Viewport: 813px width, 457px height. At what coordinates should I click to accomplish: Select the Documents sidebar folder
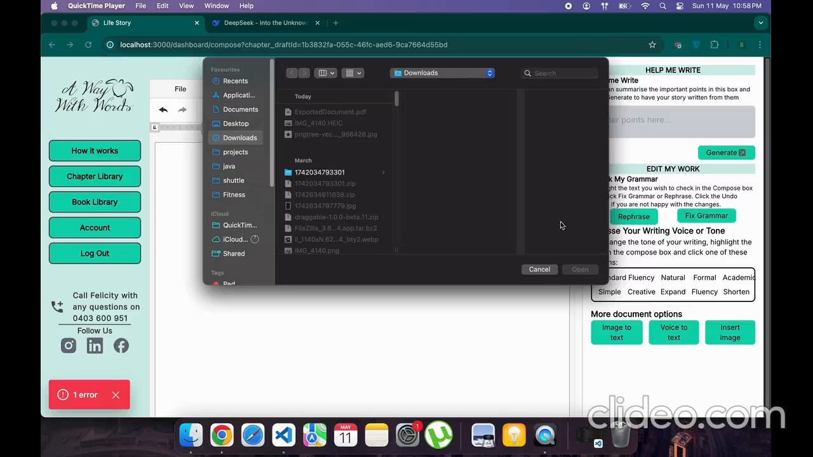(x=240, y=109)
